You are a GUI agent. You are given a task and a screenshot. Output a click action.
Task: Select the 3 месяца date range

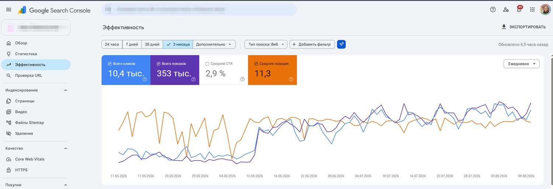[178, 44]
